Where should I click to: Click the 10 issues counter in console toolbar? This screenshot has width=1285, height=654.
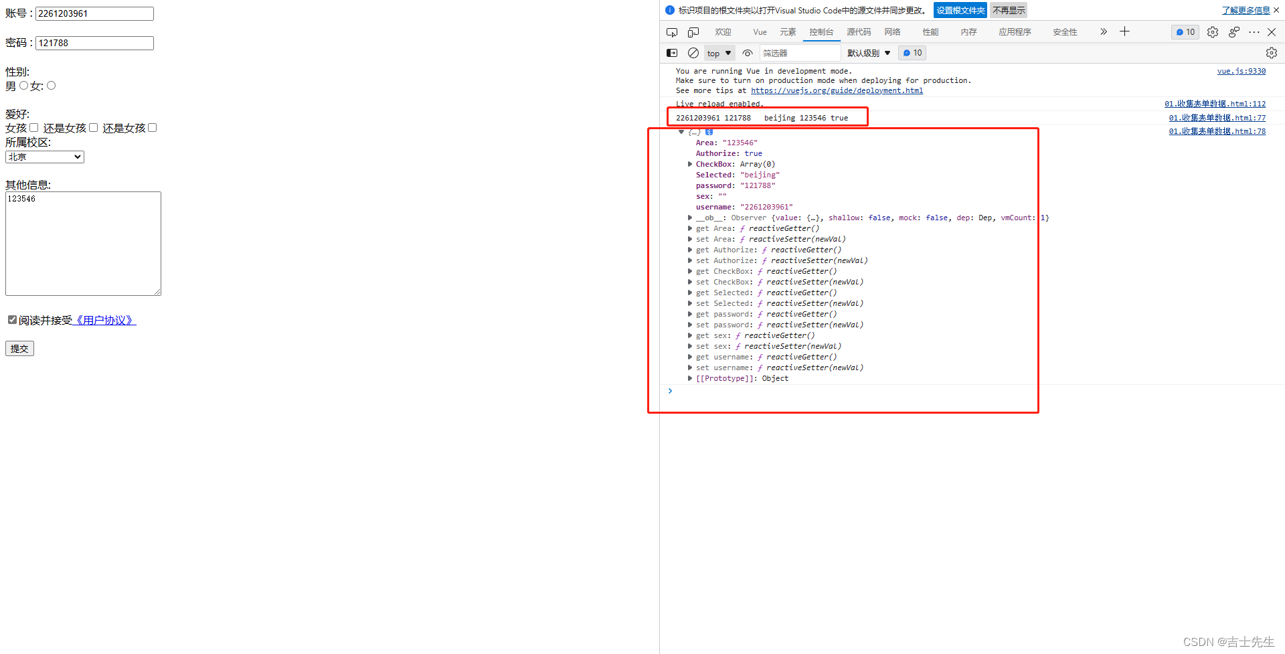coord(912,53)
